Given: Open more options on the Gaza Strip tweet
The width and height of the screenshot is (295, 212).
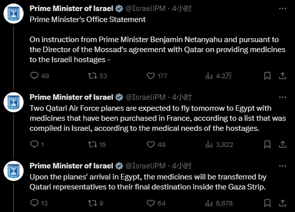Looking at the screenshot, I should pyautogui.click(x=282, y=166).
